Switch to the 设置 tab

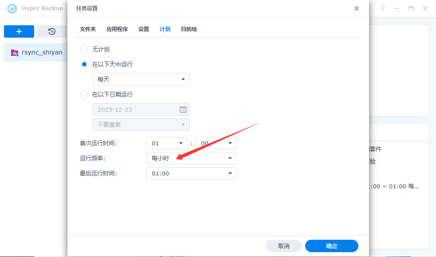coord(144,29)
